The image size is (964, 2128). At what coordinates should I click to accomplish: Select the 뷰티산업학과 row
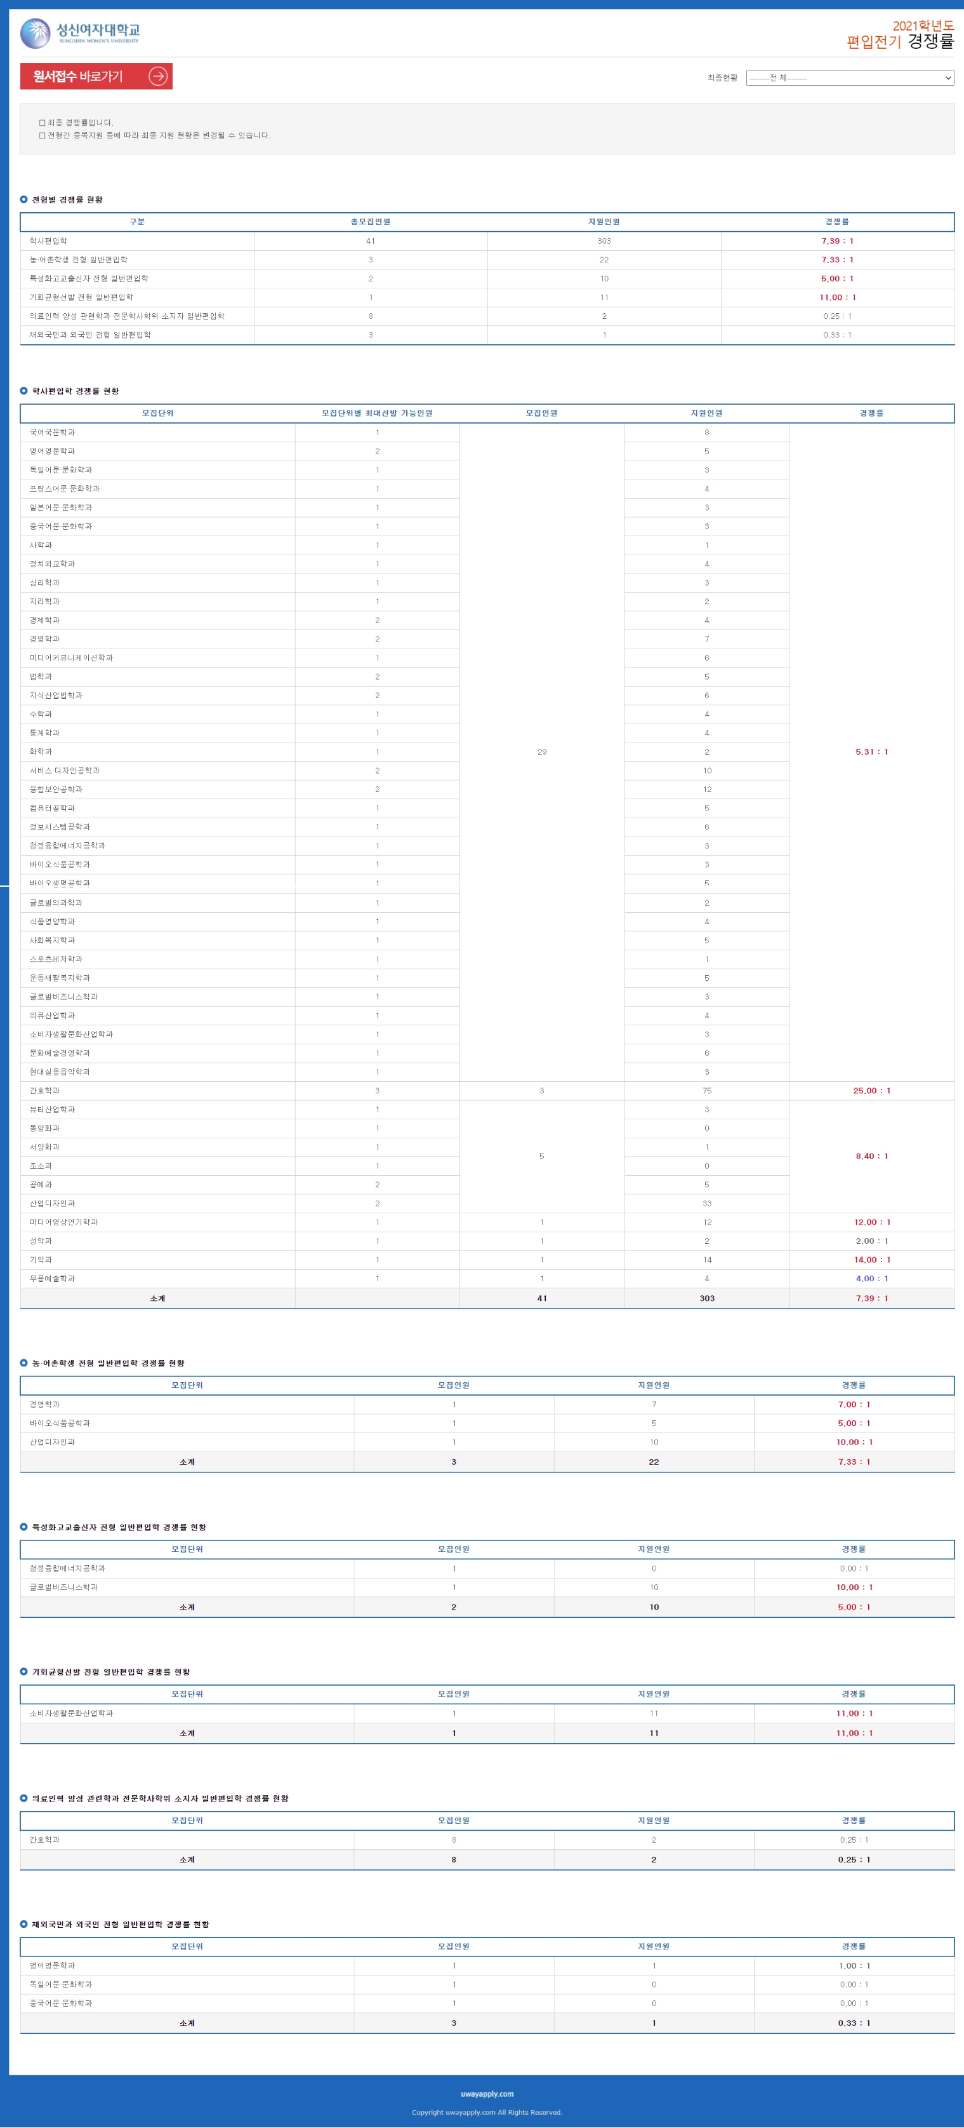[x=487, y=1110]
